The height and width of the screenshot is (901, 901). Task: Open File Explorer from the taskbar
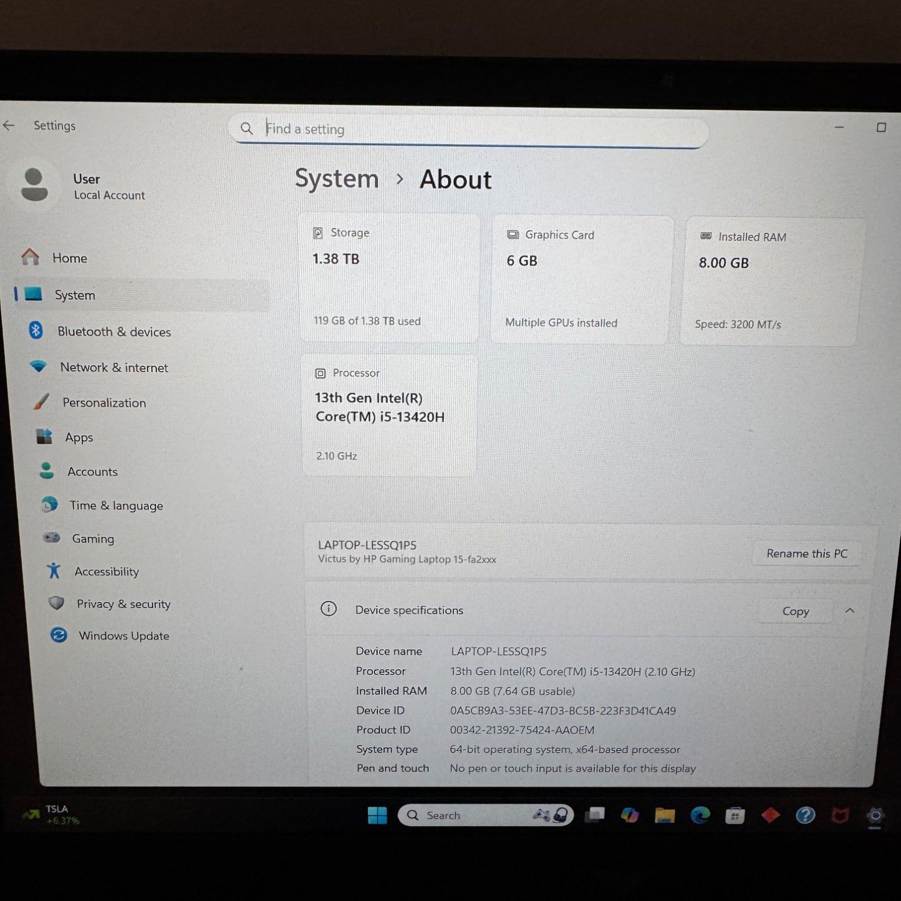pyautogui.click(x=665, y=815)
